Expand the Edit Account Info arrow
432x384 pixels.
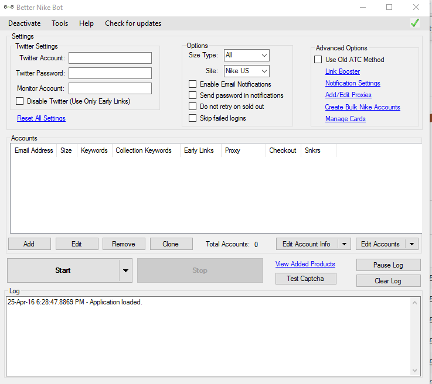[345, 244]
